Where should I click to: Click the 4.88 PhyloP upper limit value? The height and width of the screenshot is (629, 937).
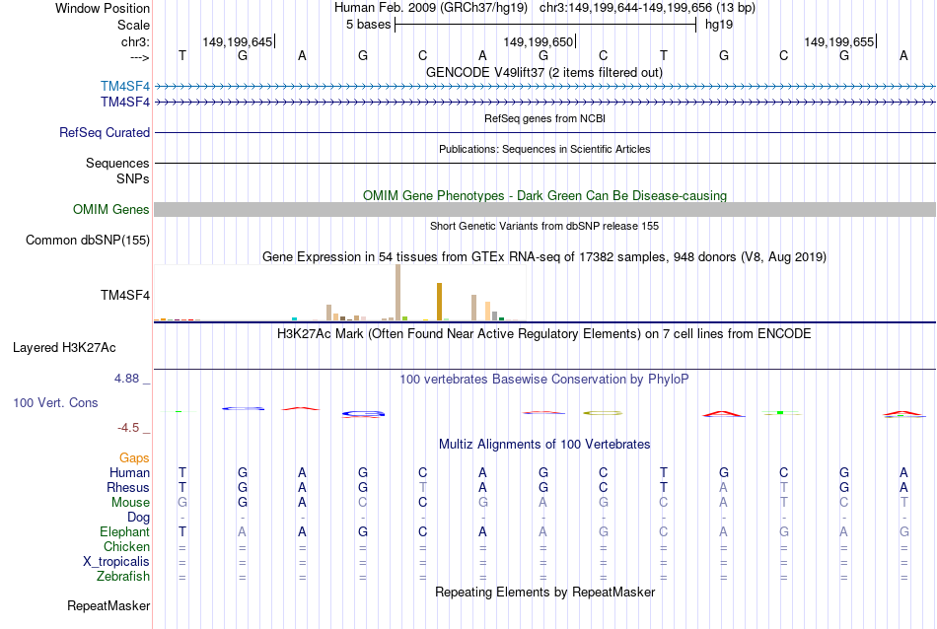tap(126, 379)
